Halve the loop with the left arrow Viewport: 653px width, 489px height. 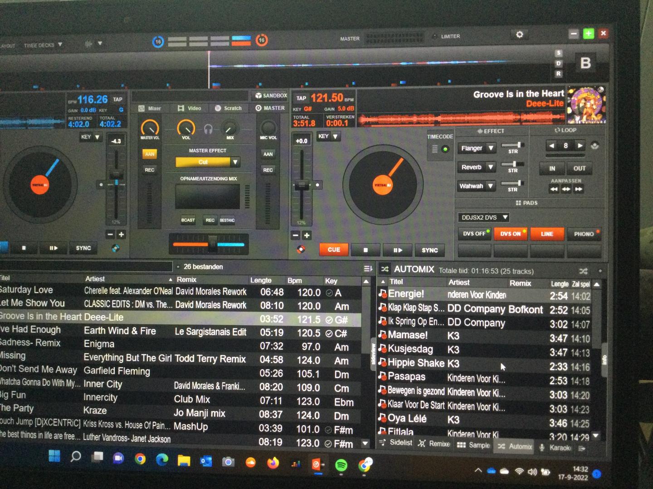click(x=551, y=145)
